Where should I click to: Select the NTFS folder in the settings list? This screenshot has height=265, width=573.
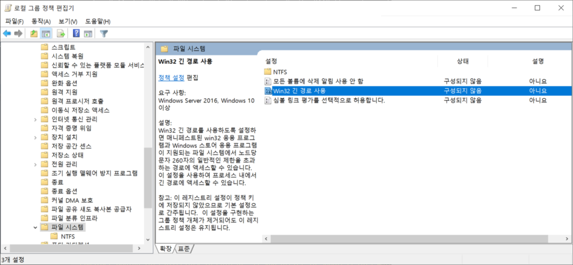280,71
